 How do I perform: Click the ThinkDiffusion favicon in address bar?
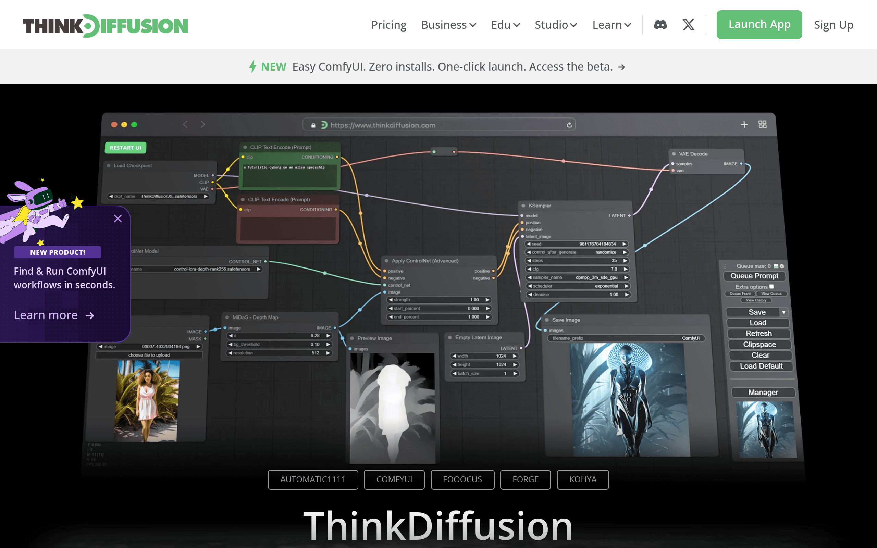tap(324, 125)
